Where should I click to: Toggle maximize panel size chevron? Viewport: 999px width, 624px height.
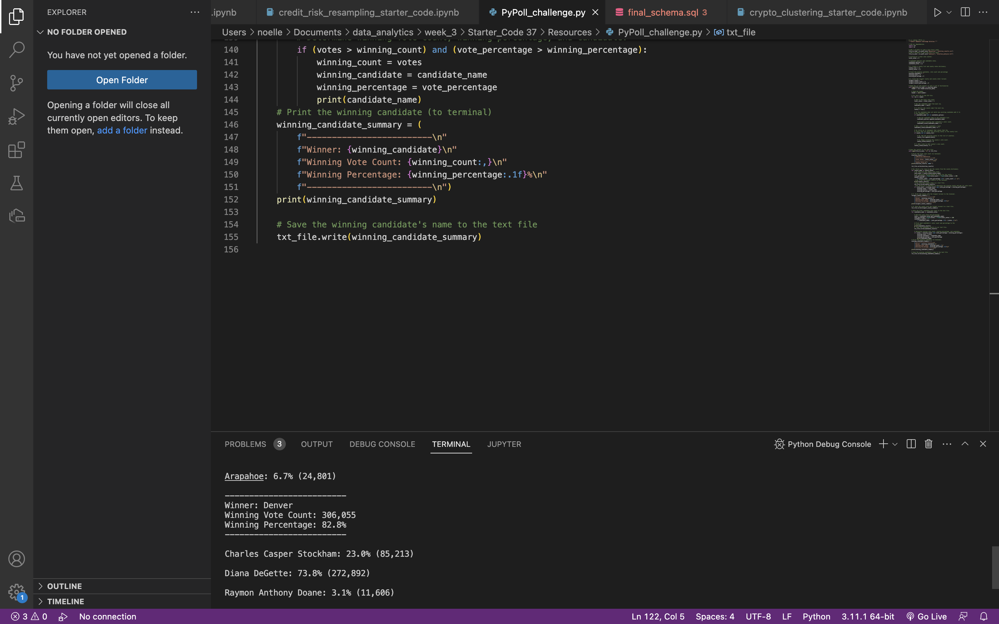(965, 444)
